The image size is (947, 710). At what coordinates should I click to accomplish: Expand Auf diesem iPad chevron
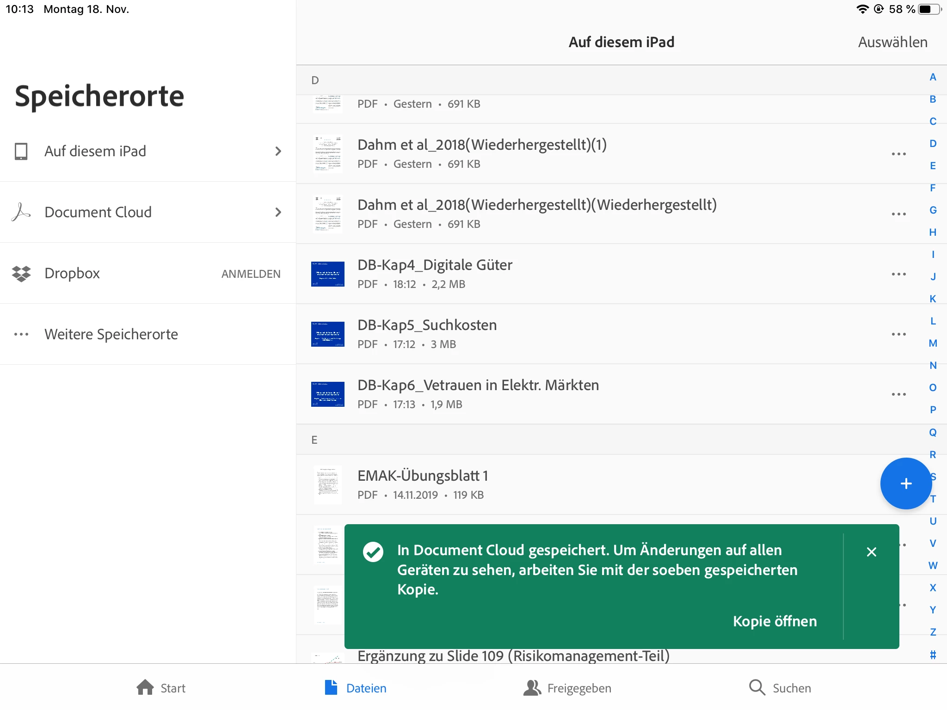pyautogui.click(x=278, y=151)
